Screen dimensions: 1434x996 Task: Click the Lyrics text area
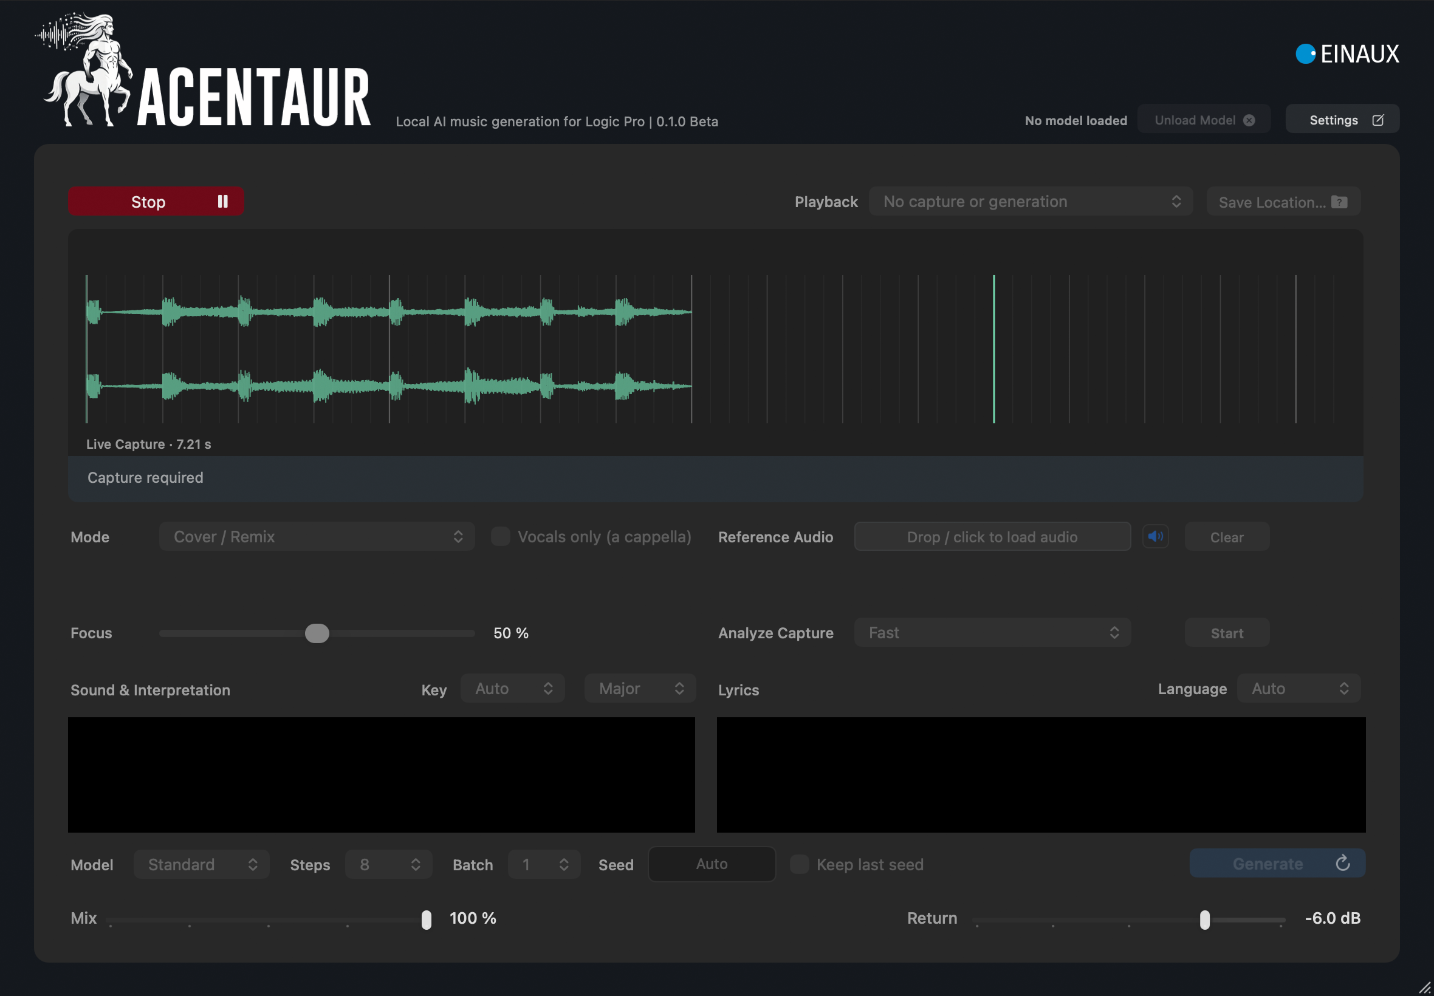click(1041, 774)
